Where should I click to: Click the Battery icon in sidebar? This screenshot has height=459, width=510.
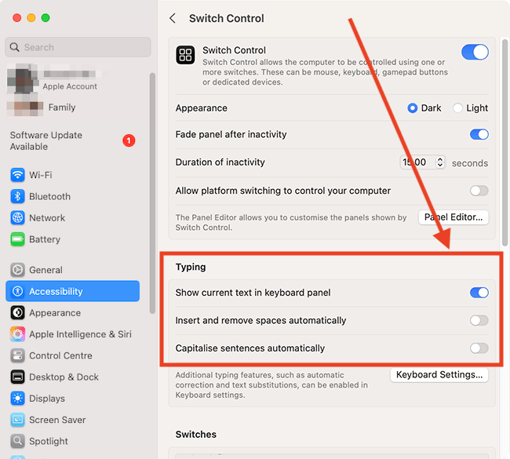pos(17,239)
